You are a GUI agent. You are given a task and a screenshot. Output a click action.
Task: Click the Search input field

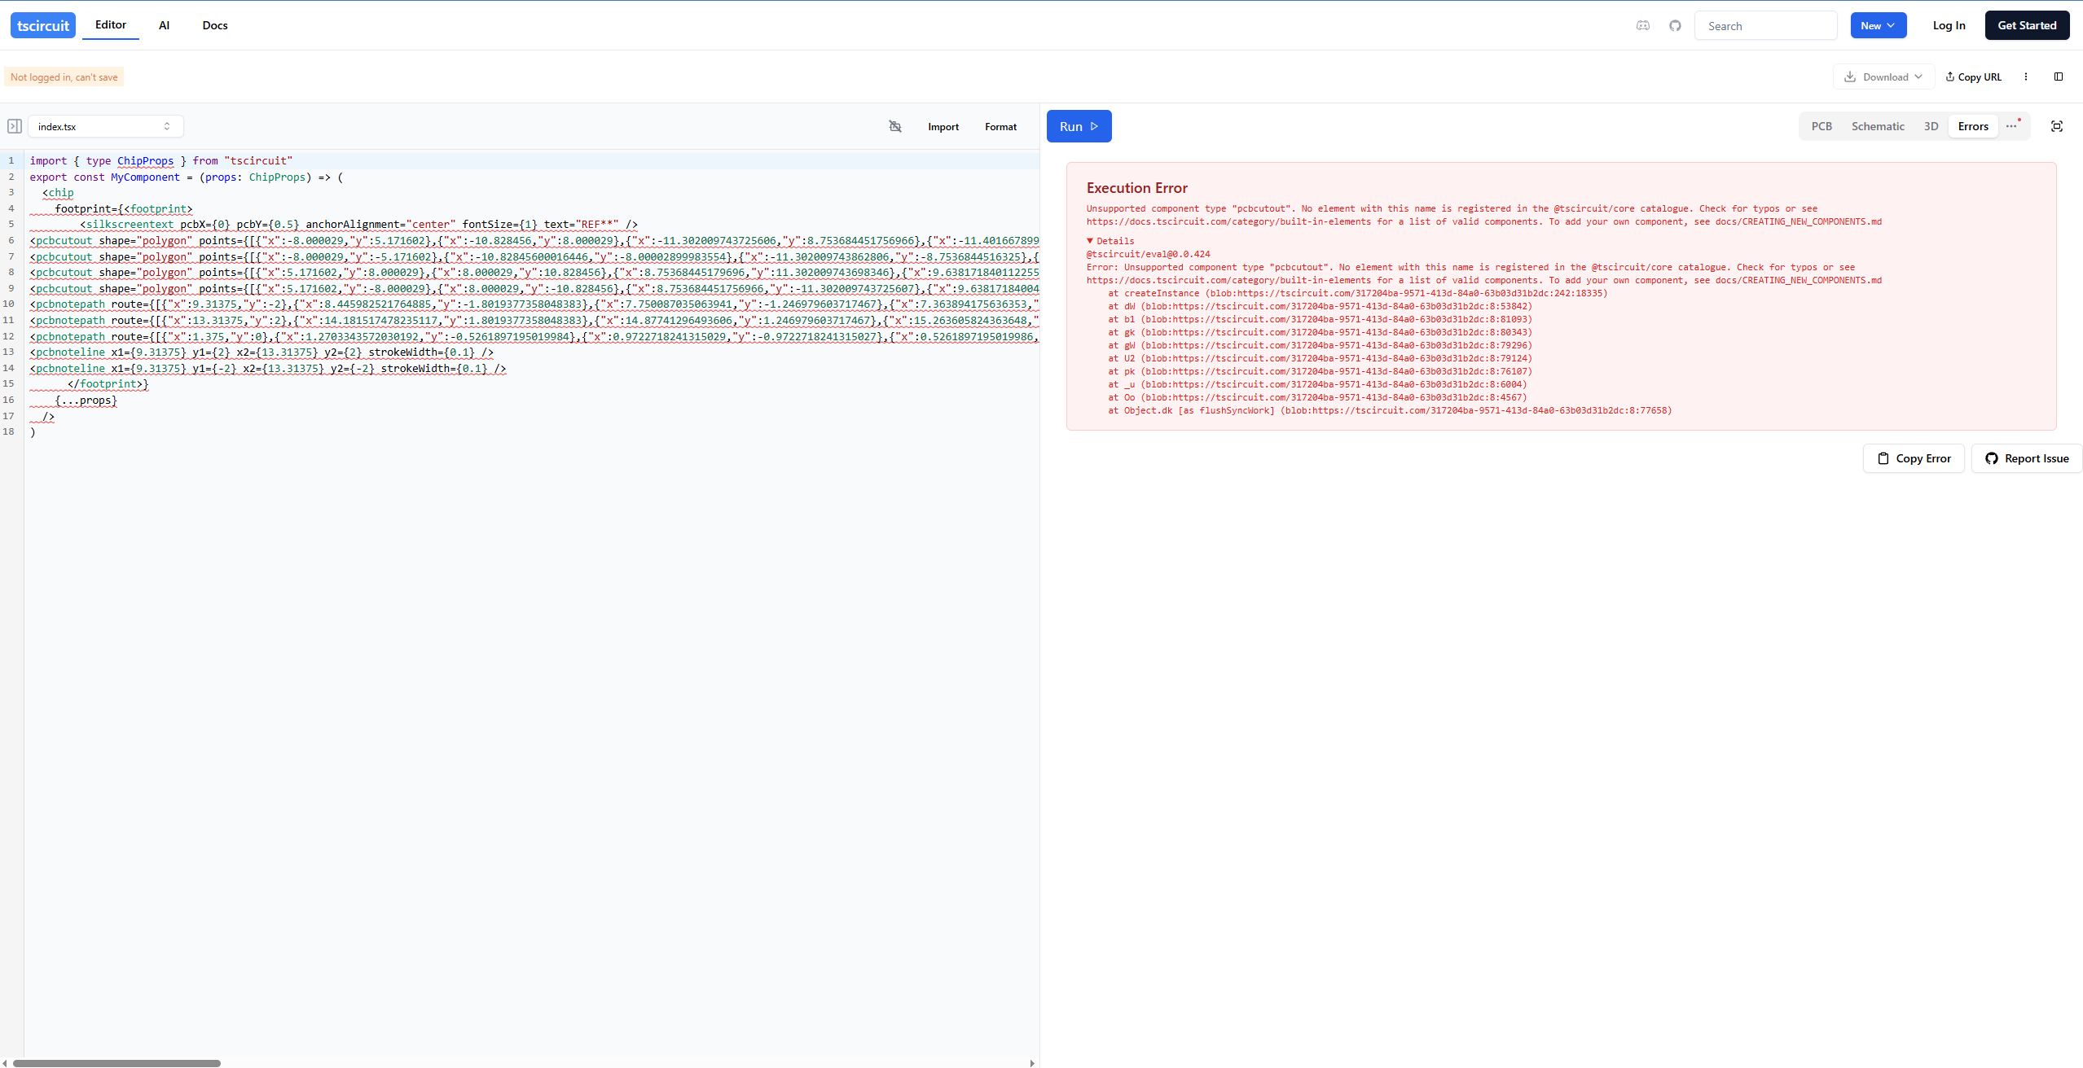(1765, 25)
